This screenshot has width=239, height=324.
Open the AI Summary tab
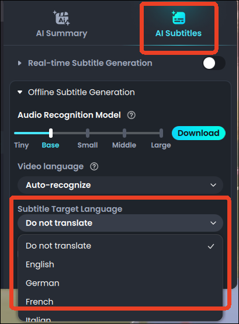[x=61, y=25]
